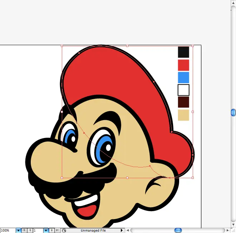The width and height of the screenshot is (236, 233).
Task: Open the zoom level dropdown
Action: pyautogui.click(x=18, y=230)
